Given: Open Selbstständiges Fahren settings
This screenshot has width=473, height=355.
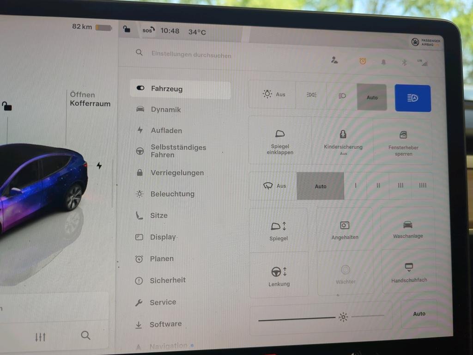Looking at the screenshot, I should pyautogui.click(x=171, y=151).
